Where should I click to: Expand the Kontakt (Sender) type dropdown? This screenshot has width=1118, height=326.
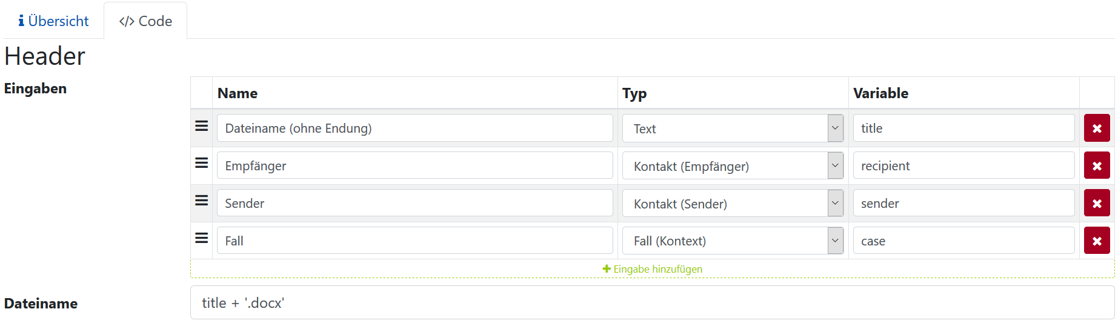coord(733,204)
